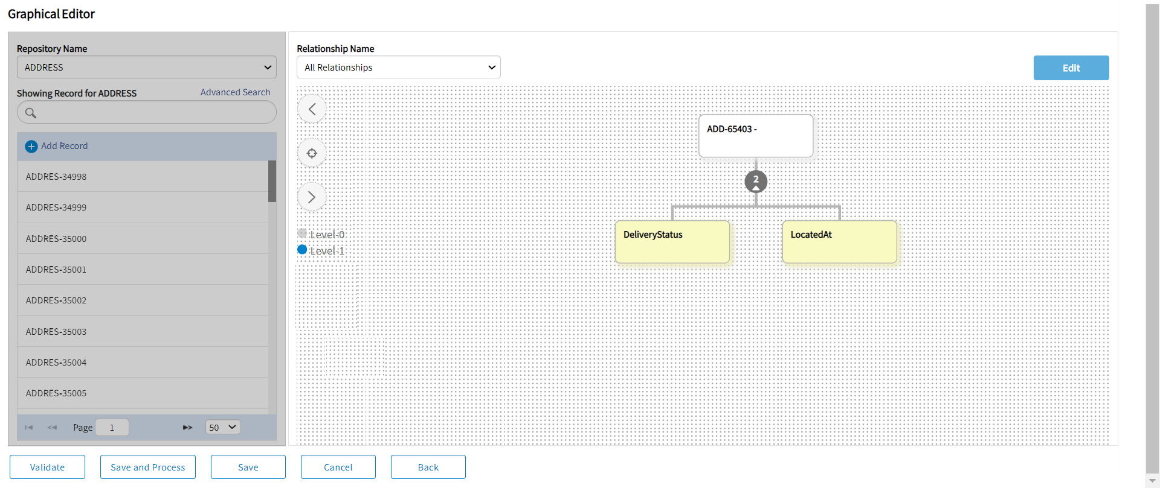
Task: Select record ADDRES-35000 from the list
Action: (56, 239)
